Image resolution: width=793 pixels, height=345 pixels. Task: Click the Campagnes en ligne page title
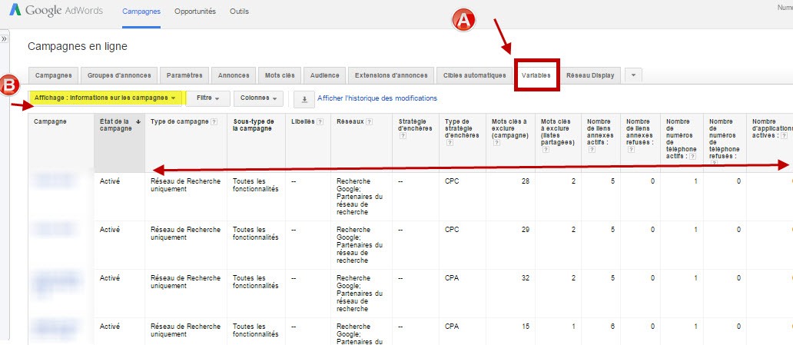click(78, 47)
